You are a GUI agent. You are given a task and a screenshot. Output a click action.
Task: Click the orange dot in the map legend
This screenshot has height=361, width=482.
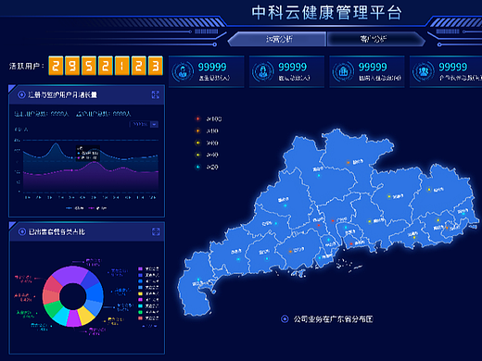click(x=197, y=131)
